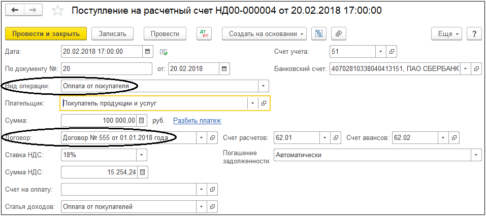
Task: Open the Счет расчетов 62.01 item form
Action: [336, 138]
